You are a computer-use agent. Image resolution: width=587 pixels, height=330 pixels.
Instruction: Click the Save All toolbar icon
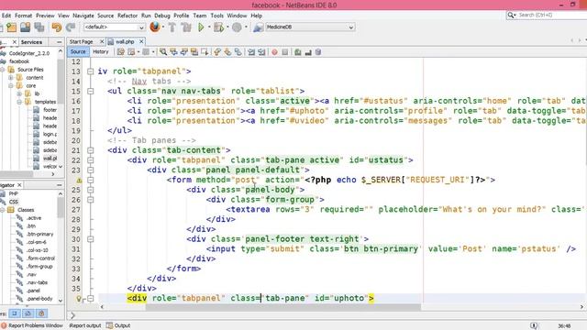[x=39, y=27]
